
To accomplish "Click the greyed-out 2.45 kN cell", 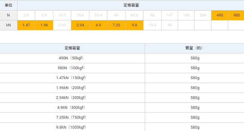I will tap(62, 25).
